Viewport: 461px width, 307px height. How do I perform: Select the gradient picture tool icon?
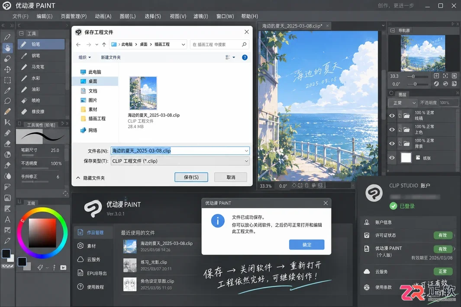(7, 198)
